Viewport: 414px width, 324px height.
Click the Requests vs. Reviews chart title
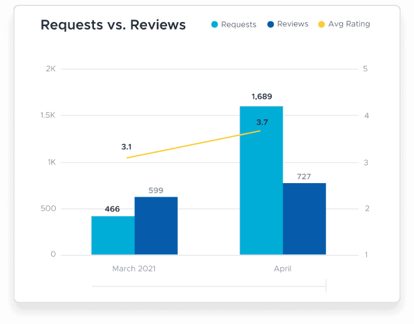coord(113,25)
